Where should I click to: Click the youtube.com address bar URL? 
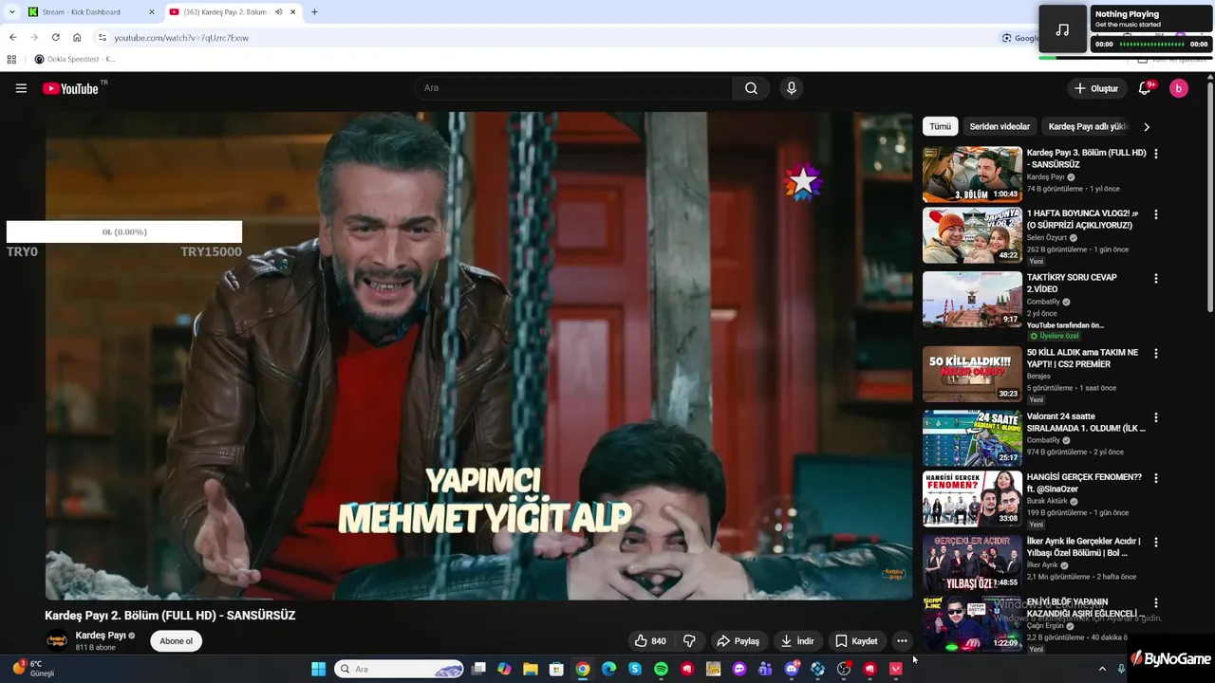pyautogui.click(x=181, y=38)
